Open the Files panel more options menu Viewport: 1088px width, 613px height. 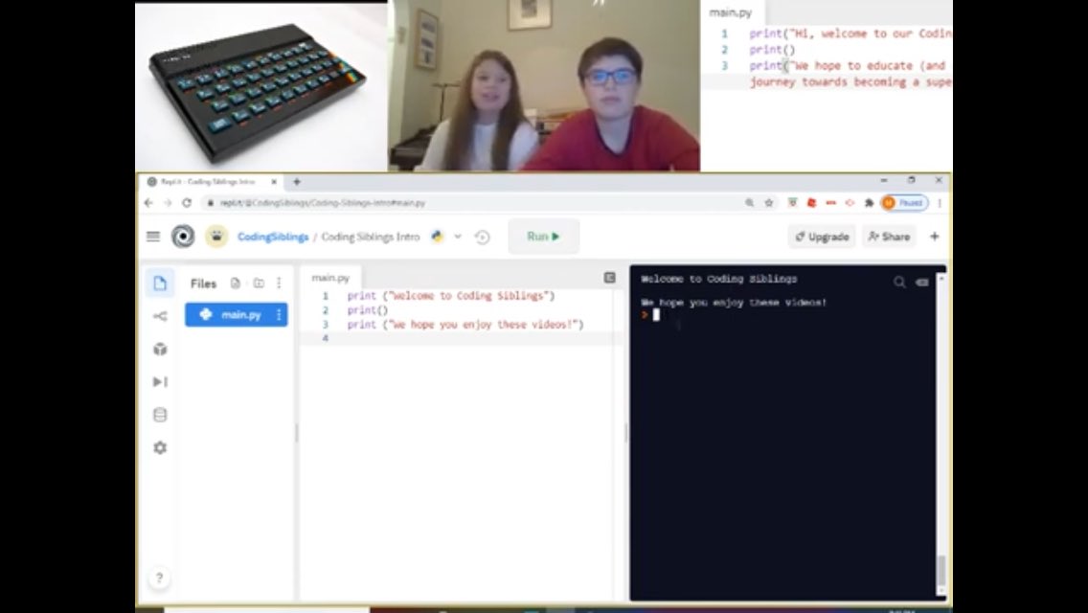279,284
